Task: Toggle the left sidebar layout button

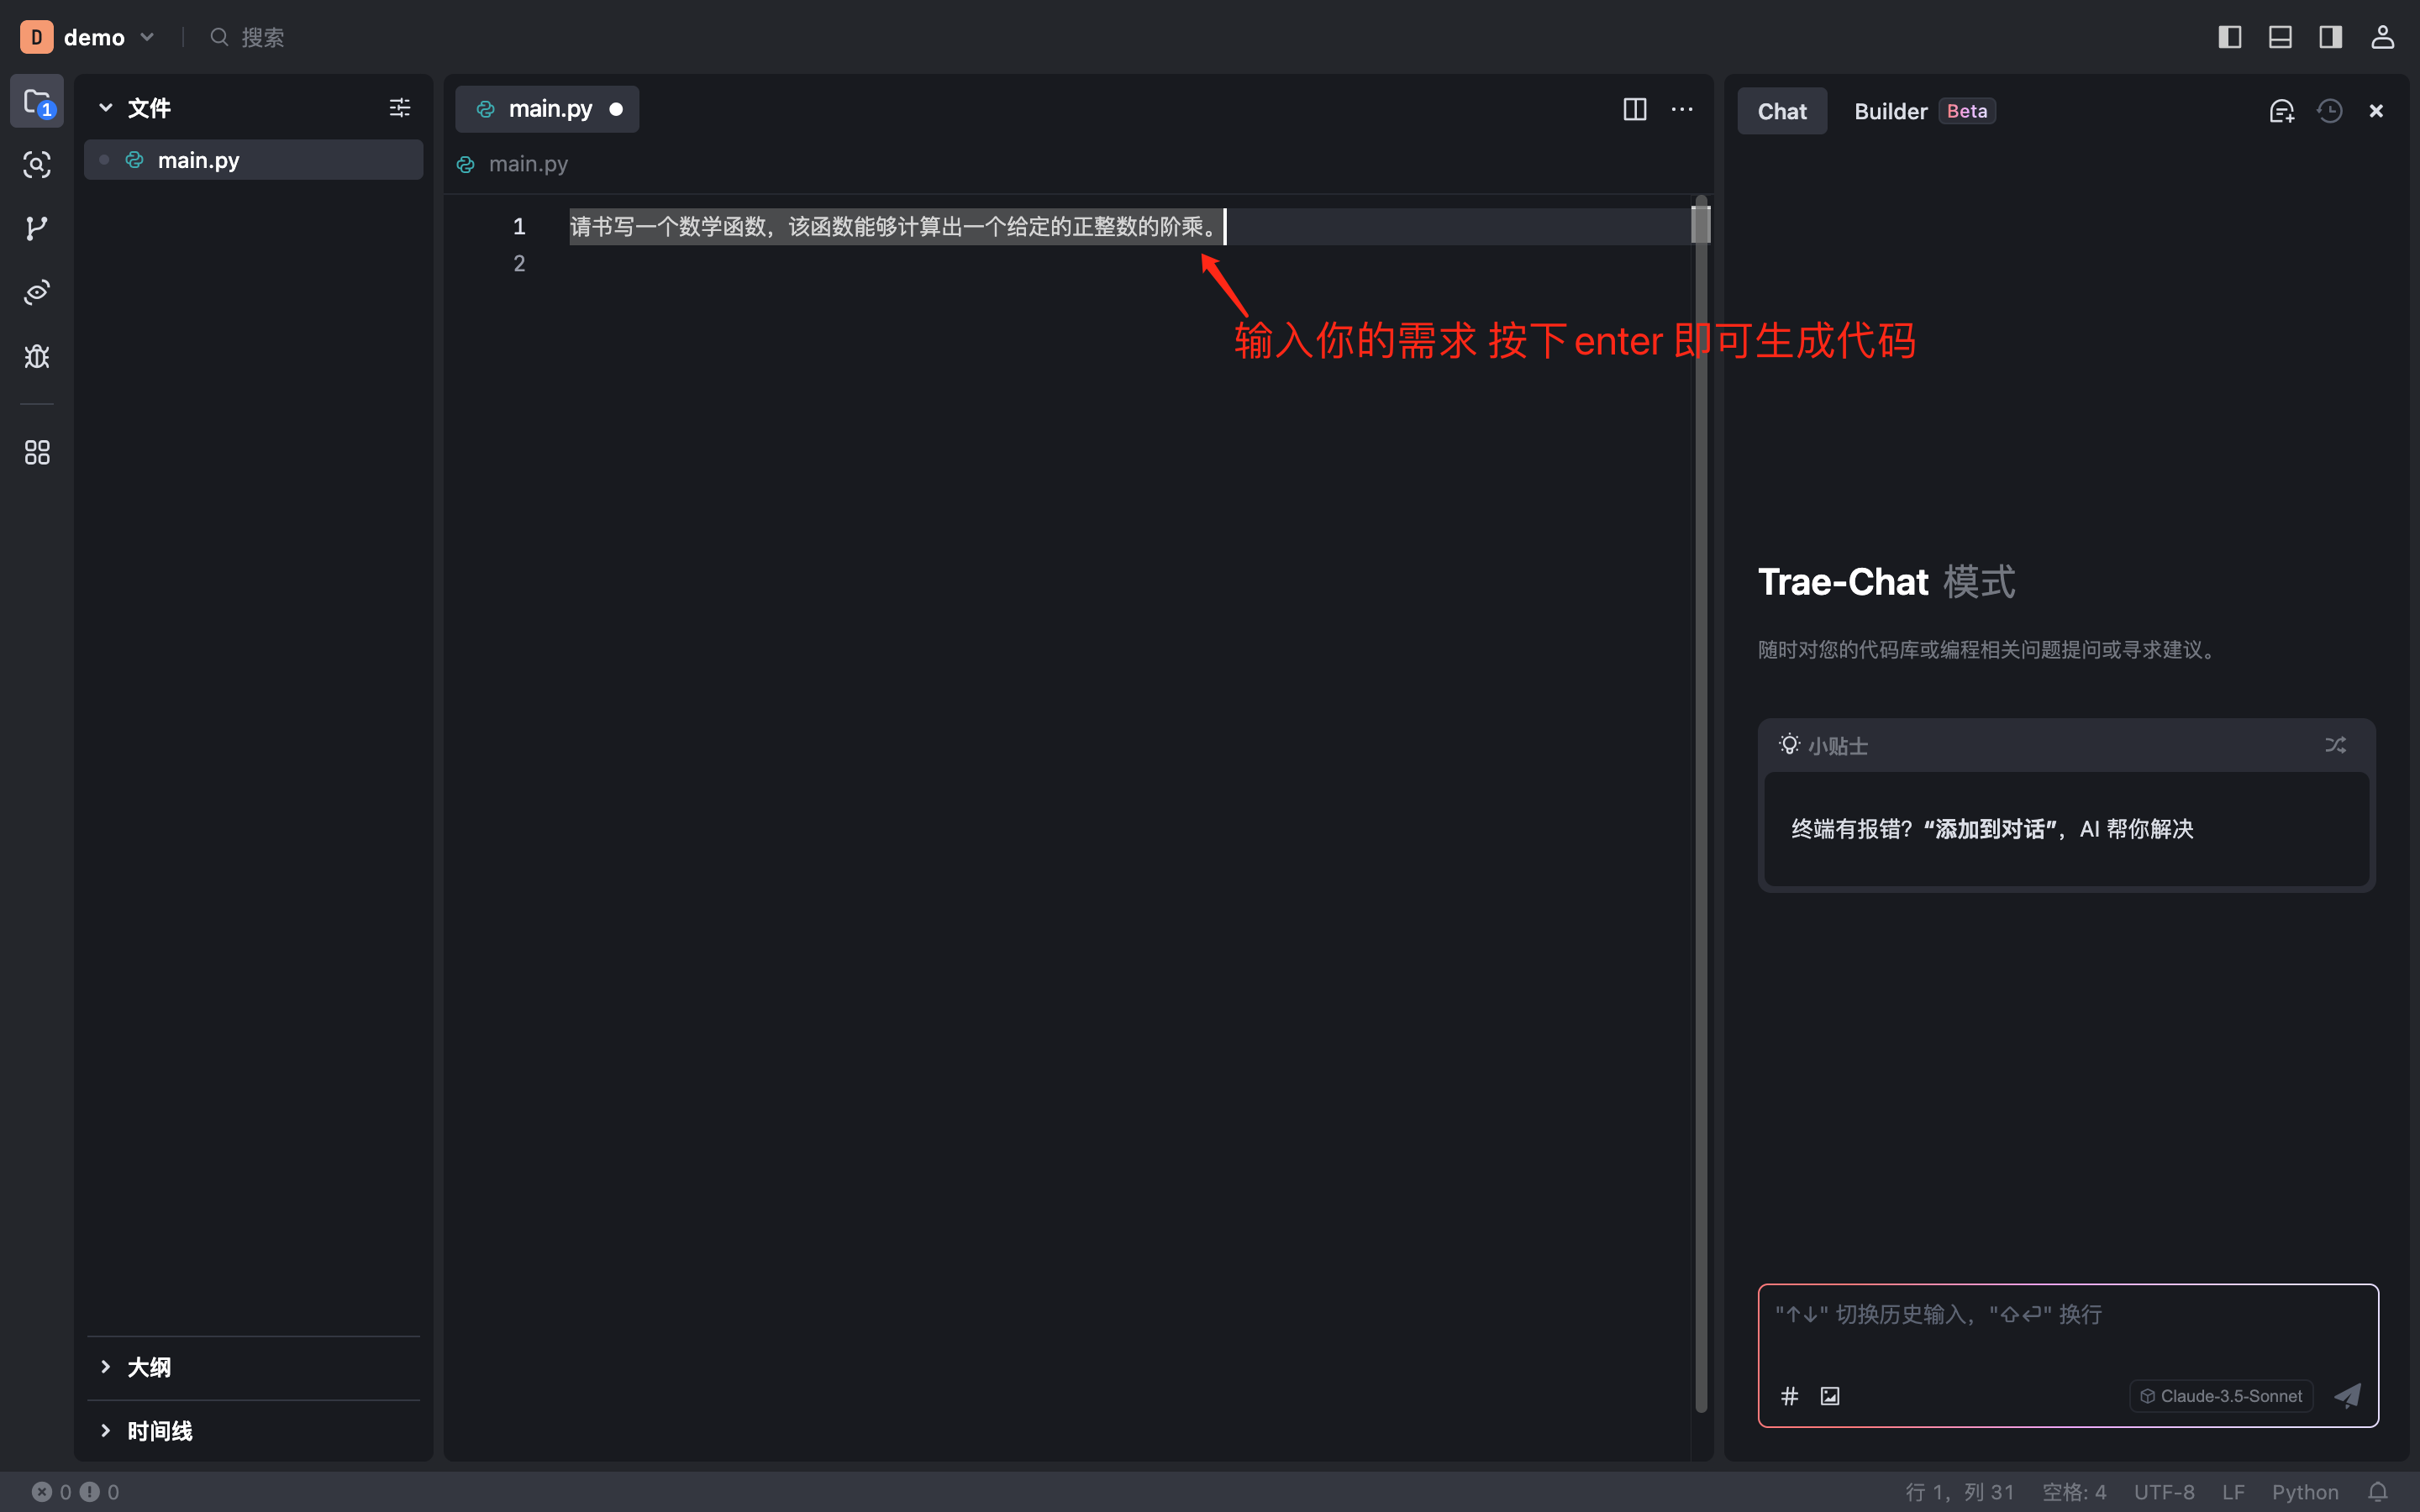Action: [x=2229, y=37]
